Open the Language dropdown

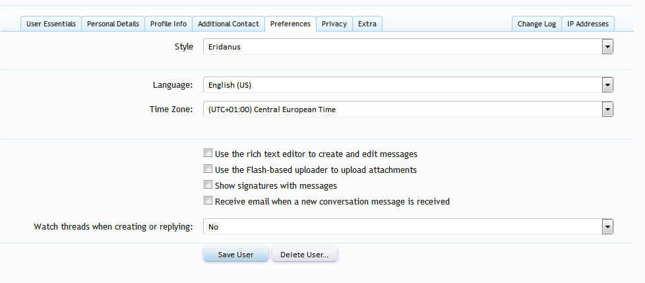click(408, 85)
